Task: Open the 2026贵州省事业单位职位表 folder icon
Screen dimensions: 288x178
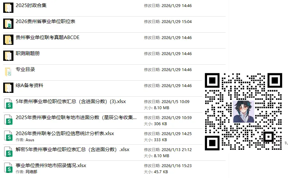Action: 8,23
